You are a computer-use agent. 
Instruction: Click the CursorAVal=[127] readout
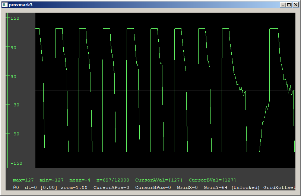159,180
